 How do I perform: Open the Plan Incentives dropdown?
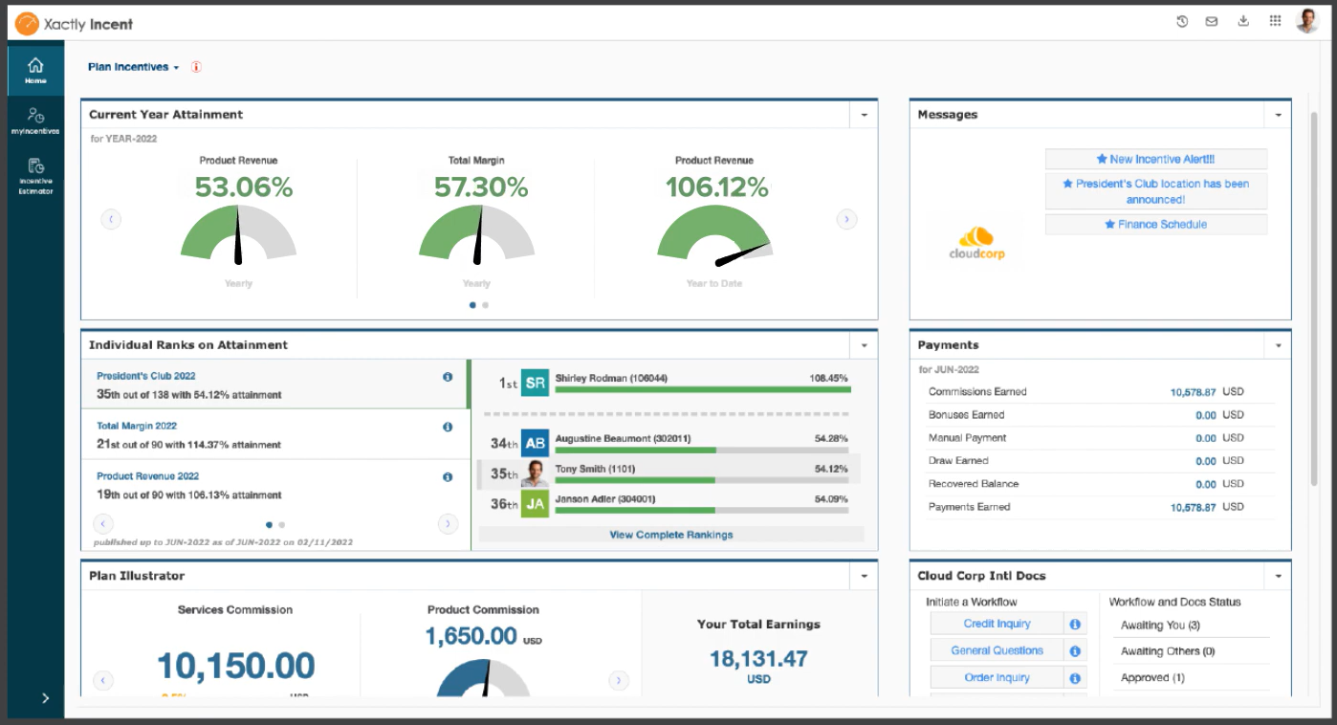(134, 67)
